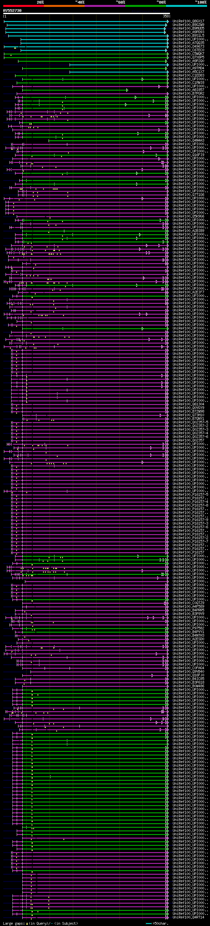Select hit label UniRef100_Q61304
This screenshot has height=926, width=210.
click(x=188, y=404)
